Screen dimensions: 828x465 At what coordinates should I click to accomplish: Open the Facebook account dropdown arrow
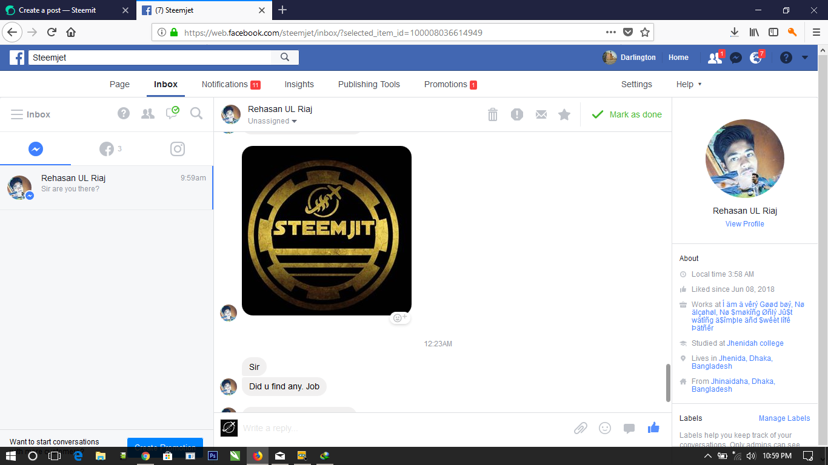click(805, 58)
